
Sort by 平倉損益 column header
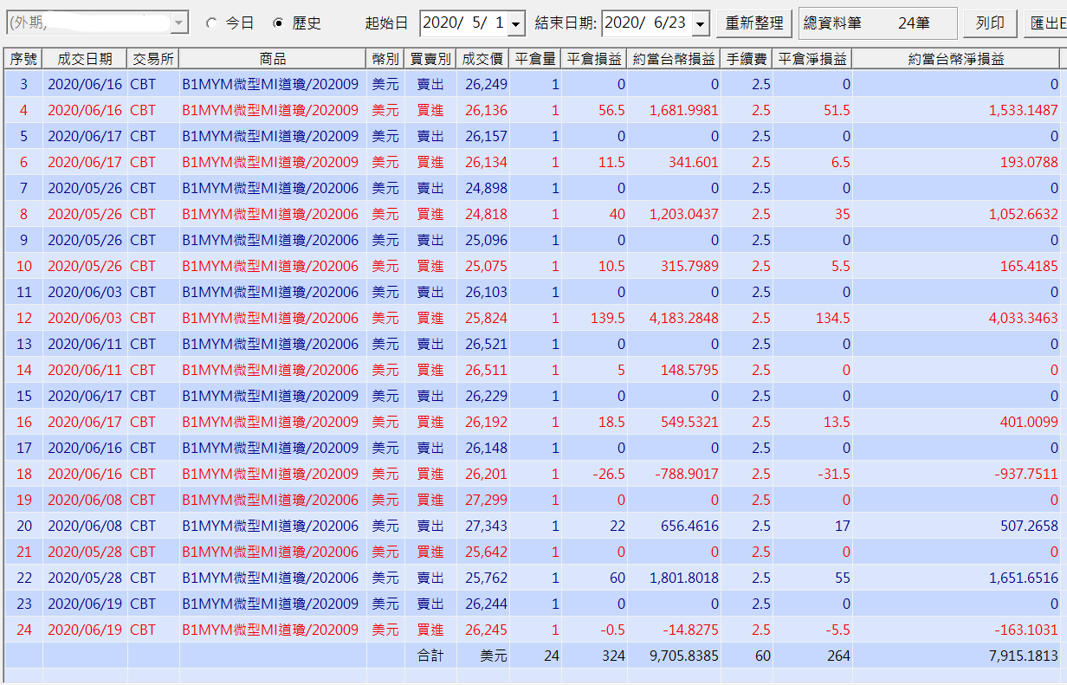click(x=594, y=59)
